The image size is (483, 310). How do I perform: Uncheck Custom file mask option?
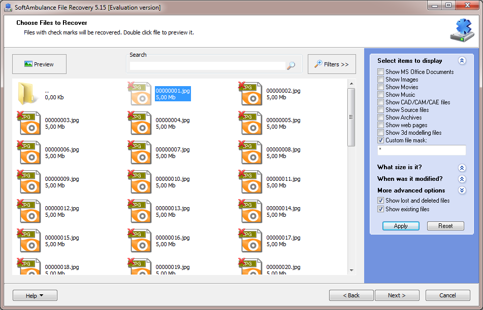point(381,140)
